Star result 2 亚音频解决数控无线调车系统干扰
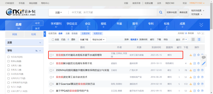This screenshot has width=213, height=94. click(x=198, y=63)
